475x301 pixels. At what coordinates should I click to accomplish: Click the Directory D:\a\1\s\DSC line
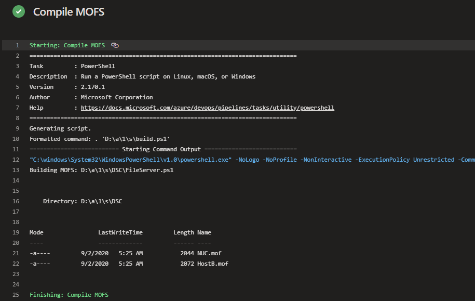pos(83,201)
